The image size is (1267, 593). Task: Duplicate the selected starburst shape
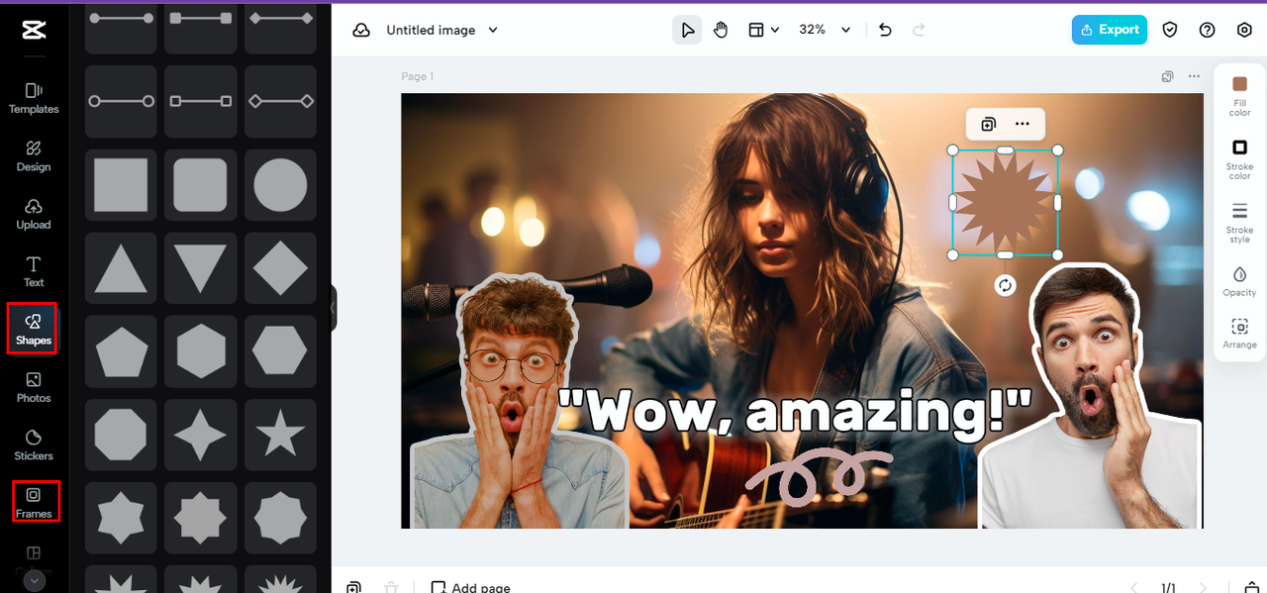[x=988, y=124]
